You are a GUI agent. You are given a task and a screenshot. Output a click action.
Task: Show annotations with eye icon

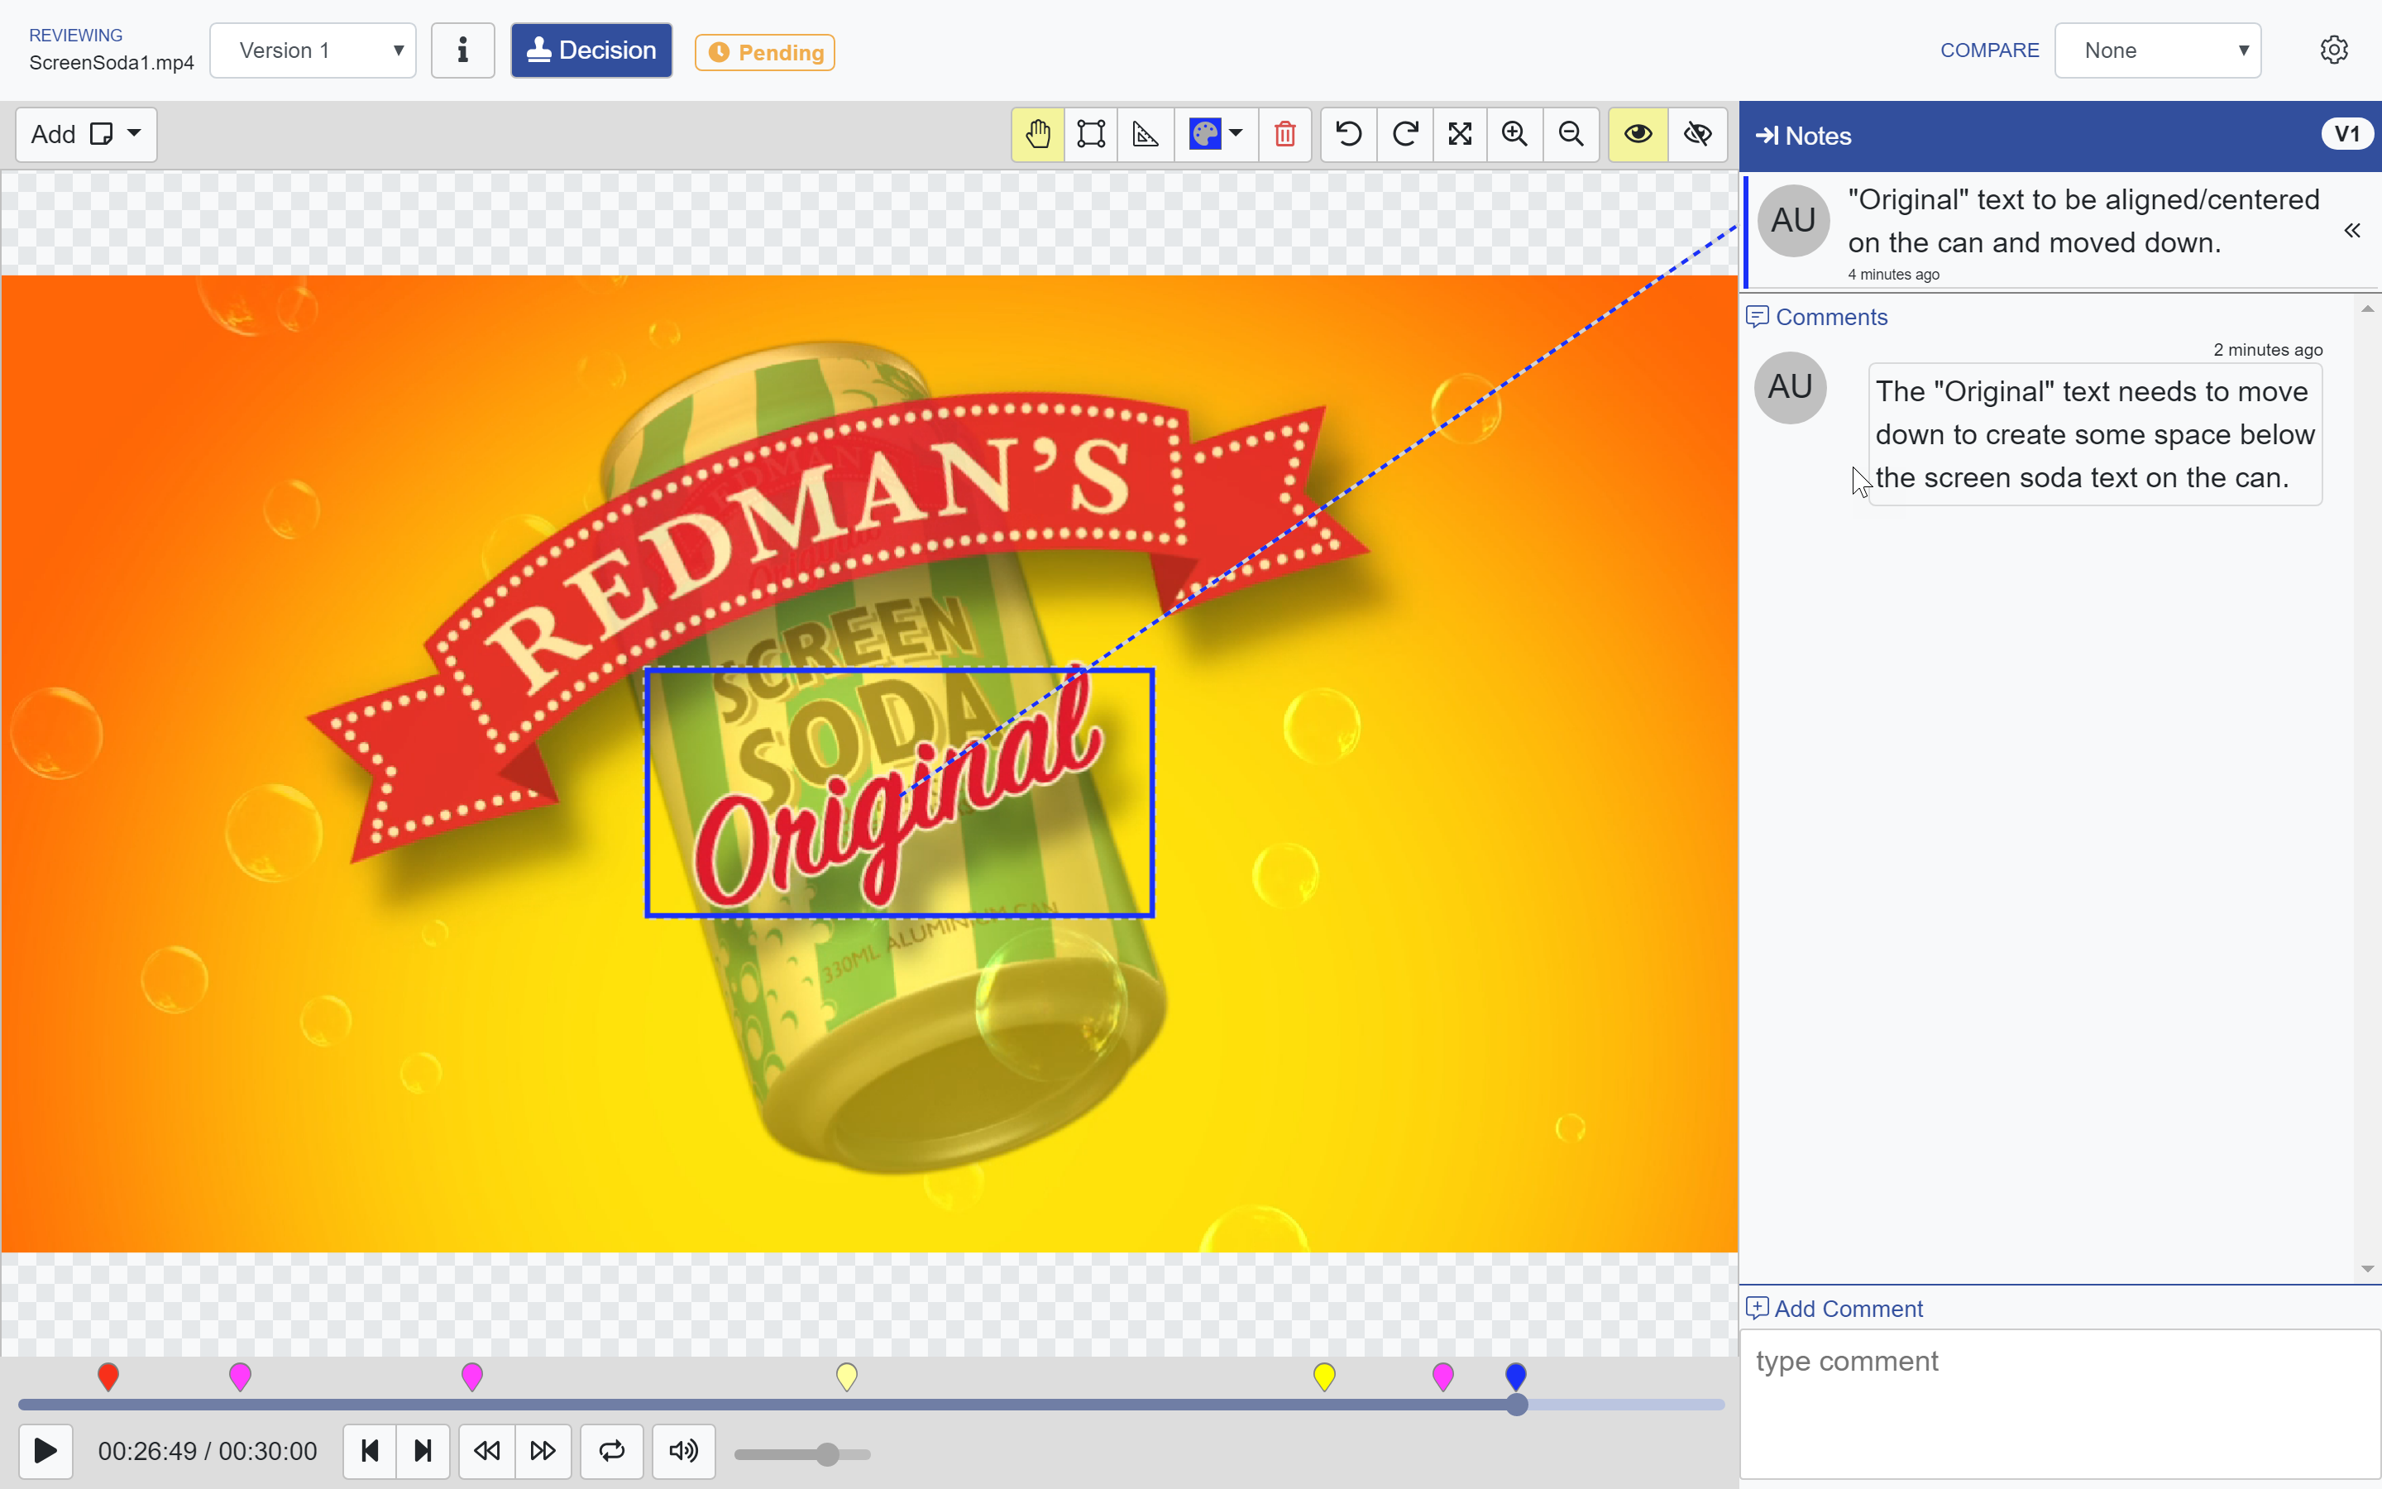[x=1638, y=134]
